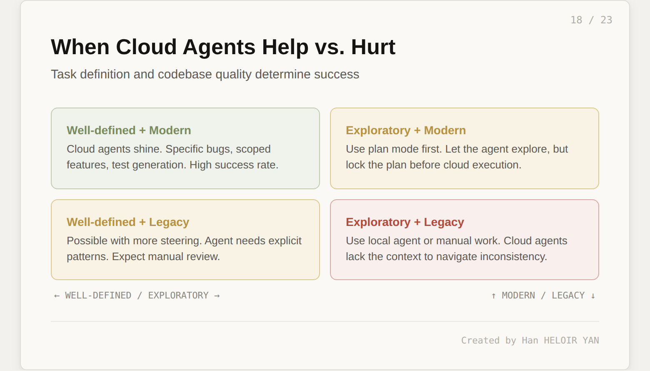Click the WELL-DEFINED axis label
Screen dimensions: 650x371
[x=98, y=296]
